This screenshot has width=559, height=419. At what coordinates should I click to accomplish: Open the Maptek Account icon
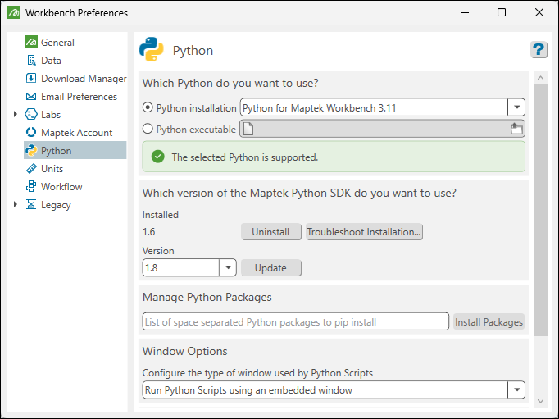pyautogui.click(x=31, y=132)
